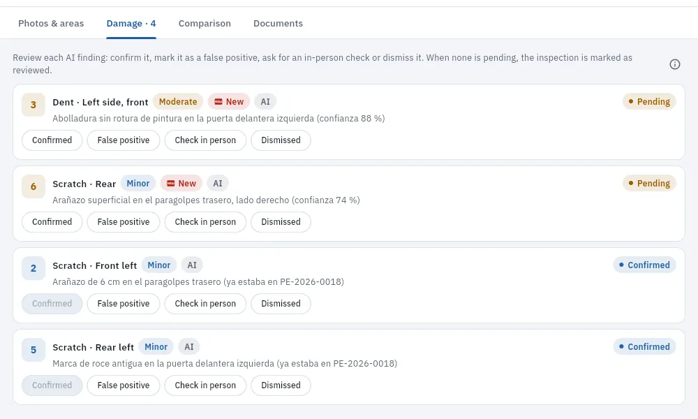
Task: Mark Scratch Front left as False positive
Action: point(124,304)
